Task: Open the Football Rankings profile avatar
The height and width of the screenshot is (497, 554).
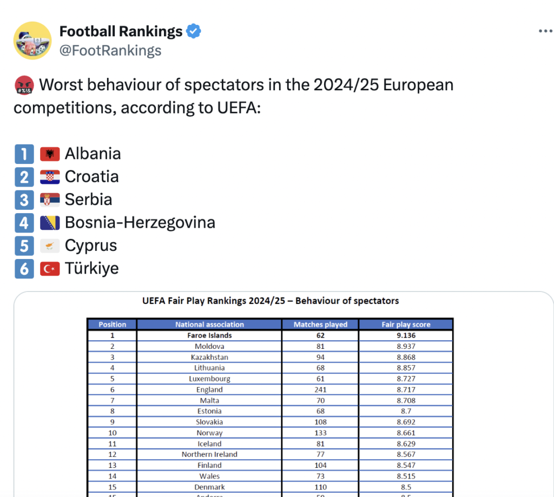Action: [x=32, y=41]
